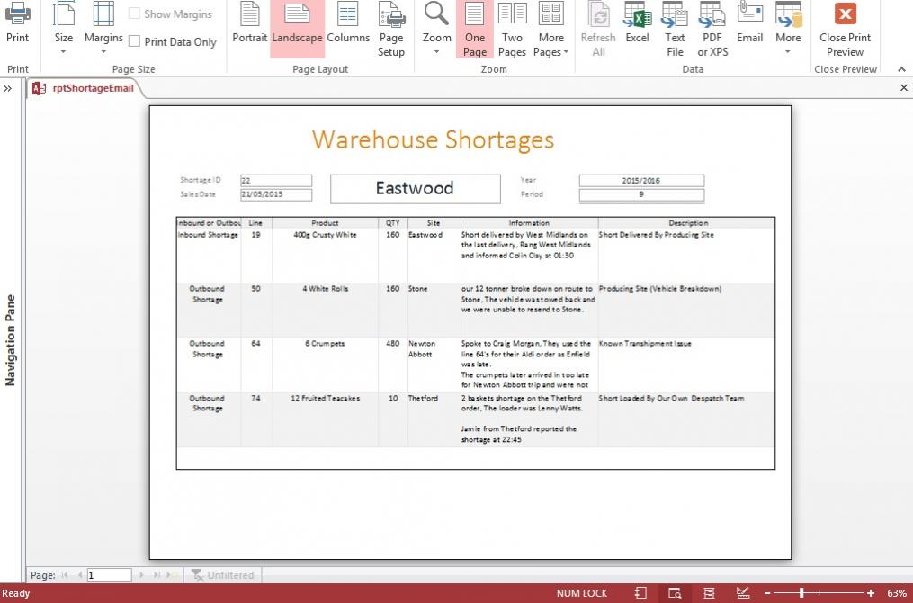Export report to a Text File
The height and width of the screenshot is (603, 913).
pos(675,29)
